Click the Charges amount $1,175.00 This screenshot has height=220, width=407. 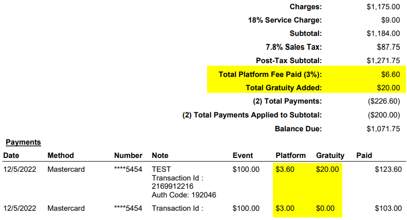coord(383,7)
